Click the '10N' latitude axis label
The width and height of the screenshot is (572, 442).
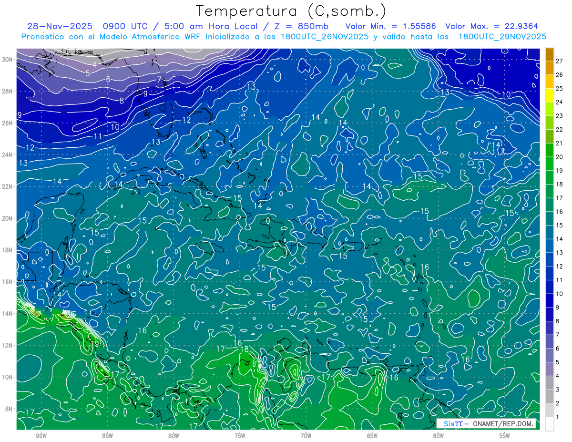tap(8, 377)
